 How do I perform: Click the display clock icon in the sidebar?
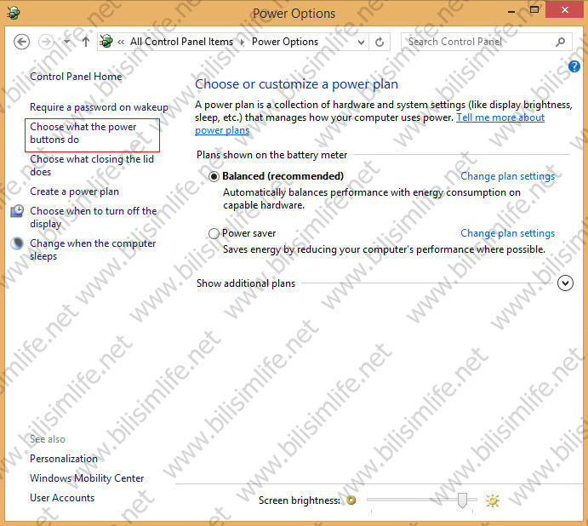point(17,211)
